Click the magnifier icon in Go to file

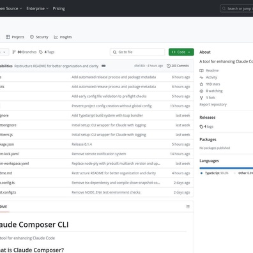point(114,52)
